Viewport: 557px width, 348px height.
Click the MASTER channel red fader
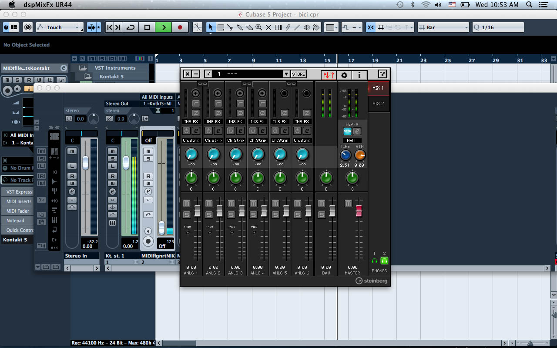[359, 211]
